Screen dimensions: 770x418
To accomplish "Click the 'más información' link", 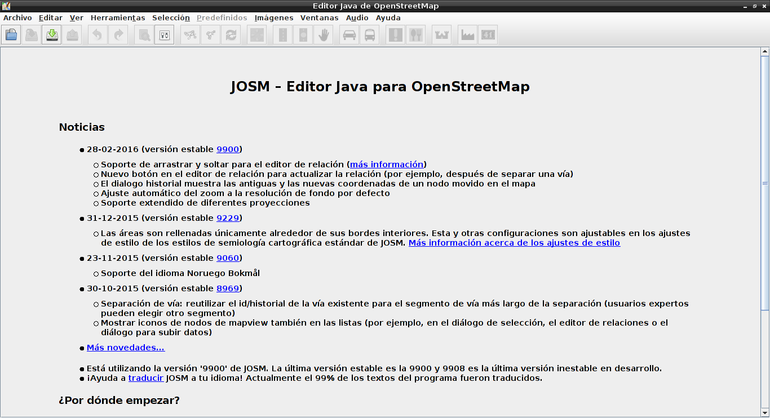I will [387, 164].
